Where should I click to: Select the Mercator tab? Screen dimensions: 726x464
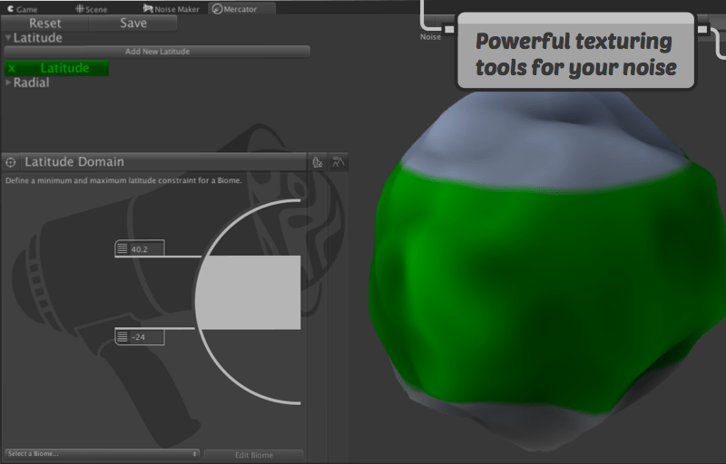pos(240,8)
